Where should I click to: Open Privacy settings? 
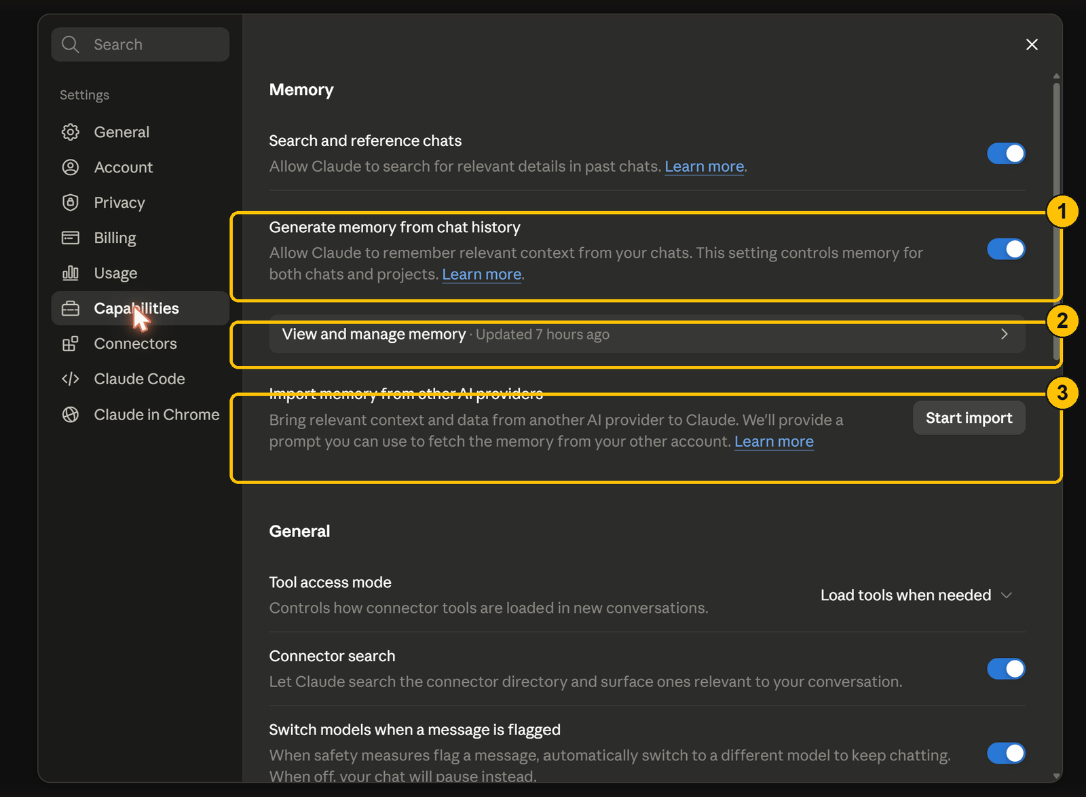pyautogui.click(x=141, y=202)
